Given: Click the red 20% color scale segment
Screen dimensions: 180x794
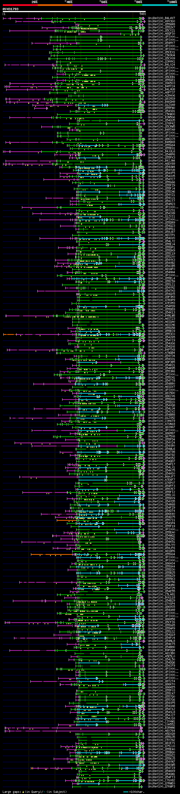Looking at the screenshot, I should point(20,5).
